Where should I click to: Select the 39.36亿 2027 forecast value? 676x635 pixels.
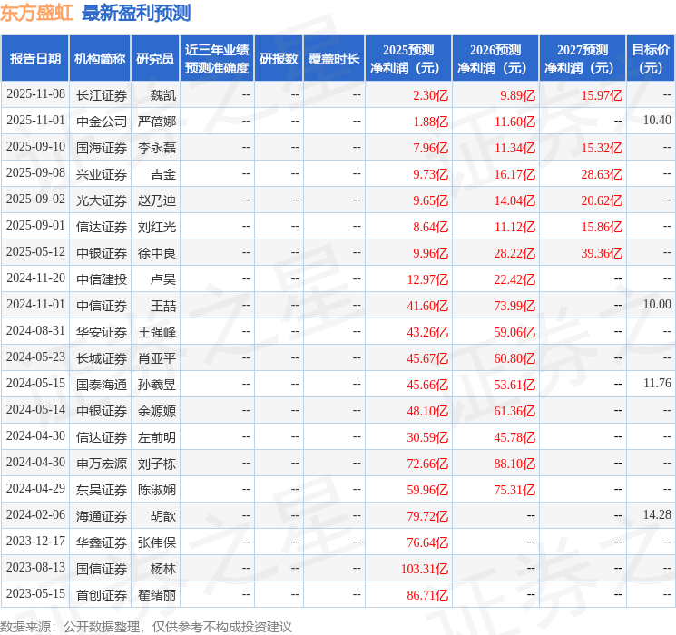point(601,252)
